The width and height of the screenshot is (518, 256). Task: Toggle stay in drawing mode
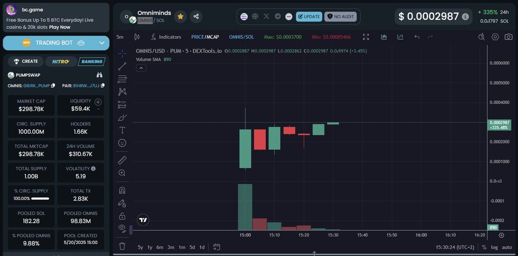coord(122,203)
